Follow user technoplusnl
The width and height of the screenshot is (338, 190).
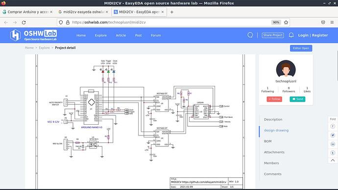(x=274, y=99)
